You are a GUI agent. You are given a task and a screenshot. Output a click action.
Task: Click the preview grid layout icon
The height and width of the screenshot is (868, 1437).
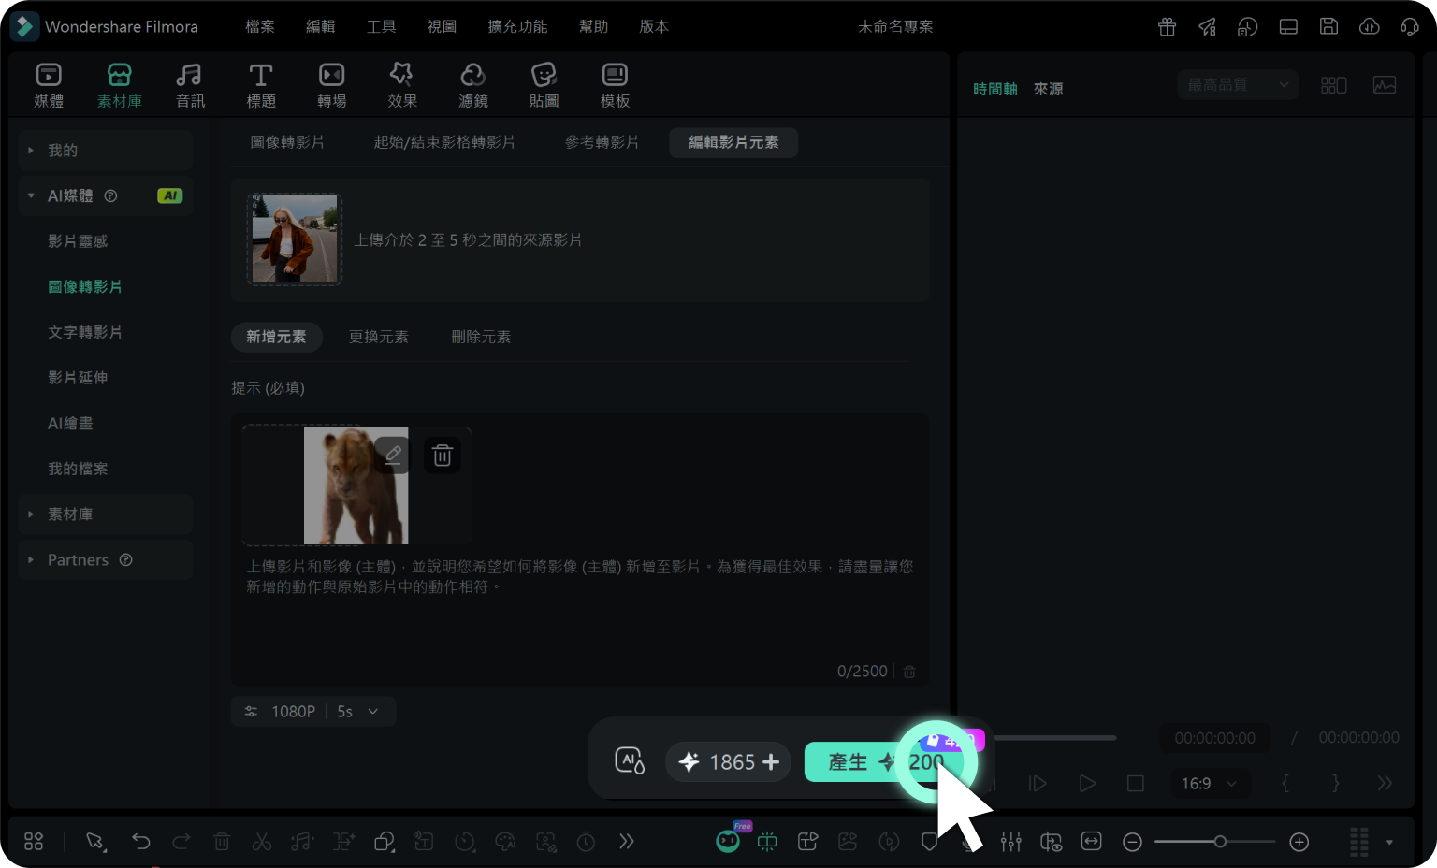coord(1333,85)
